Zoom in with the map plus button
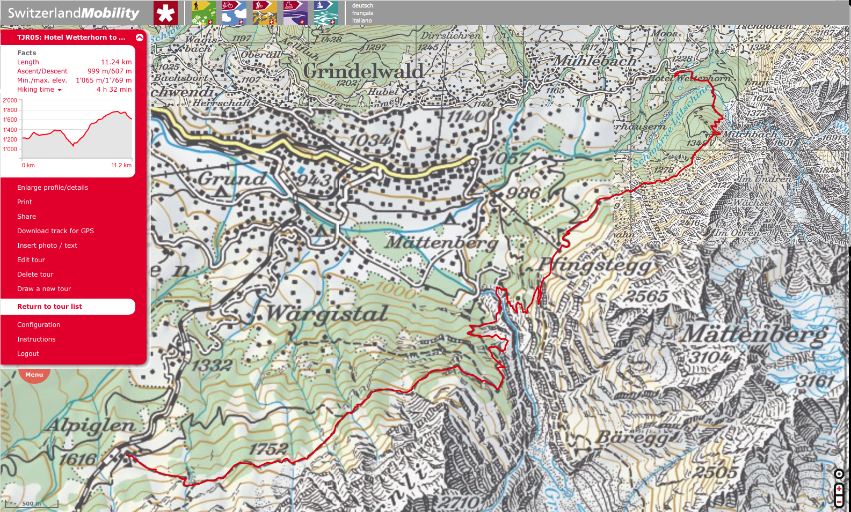Screen dimensions: 851x512 point(839,489)
